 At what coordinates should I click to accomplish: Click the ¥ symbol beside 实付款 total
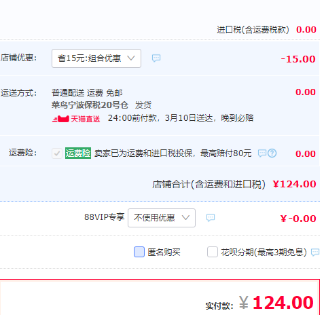(x=244, y=303)
